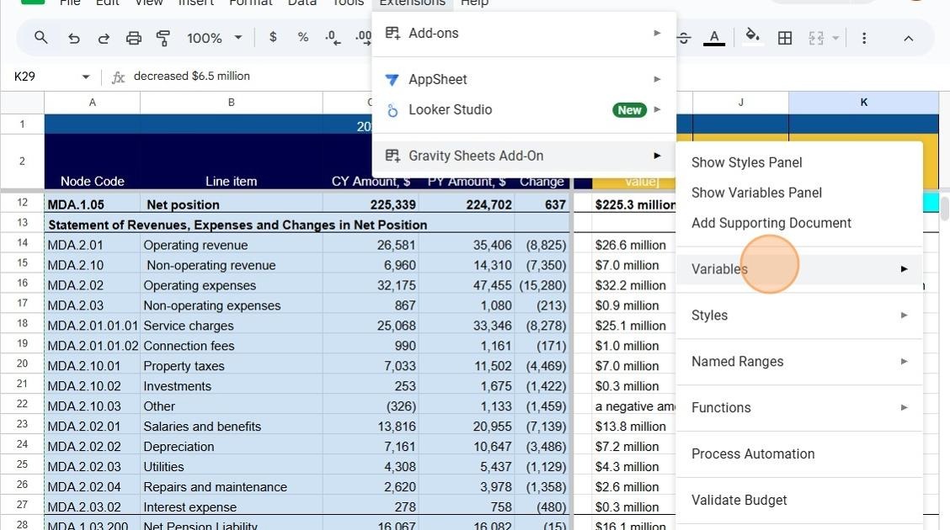This screenshot has width=950, height=530.
Task: Apply percent format icon
Action: coord(303,38)
